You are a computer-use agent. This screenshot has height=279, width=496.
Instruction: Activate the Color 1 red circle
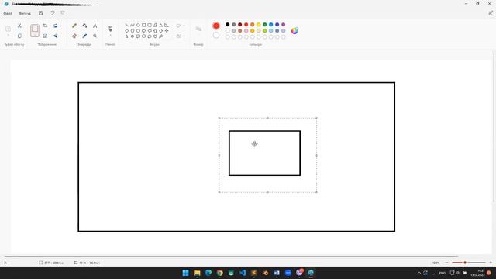[216, 26]
